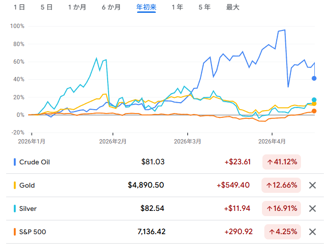Remove Silver using its X icon
Image resolution: width=331 pixels, height=247 pixels.
[312, 209]
